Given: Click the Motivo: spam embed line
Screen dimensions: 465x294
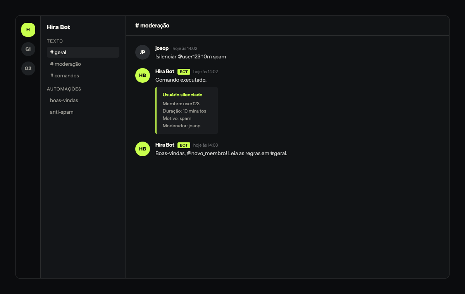Looking at the screenshot, I should (x=177, y=118).
